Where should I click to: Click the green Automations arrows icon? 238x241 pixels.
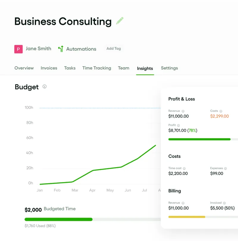point(61,49)
